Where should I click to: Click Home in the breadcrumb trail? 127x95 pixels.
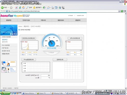point(20,26)
